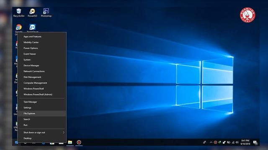The width and height of the screenshot is (268, 150).
Task: Open the TeamViewer desktop icon
Action: 33,28
